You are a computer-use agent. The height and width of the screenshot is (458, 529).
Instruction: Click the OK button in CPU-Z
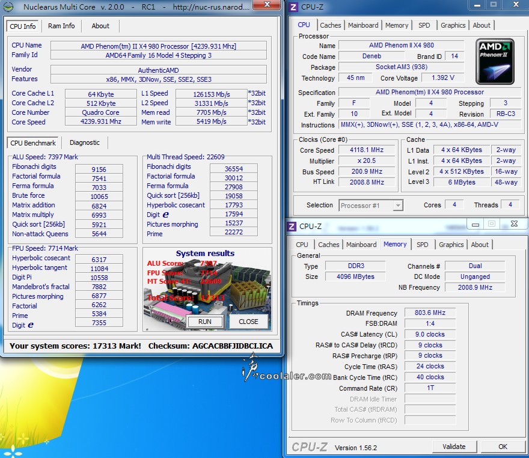503,447
